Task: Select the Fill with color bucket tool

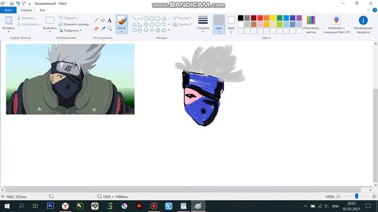Action: click(x=103, y=21)
